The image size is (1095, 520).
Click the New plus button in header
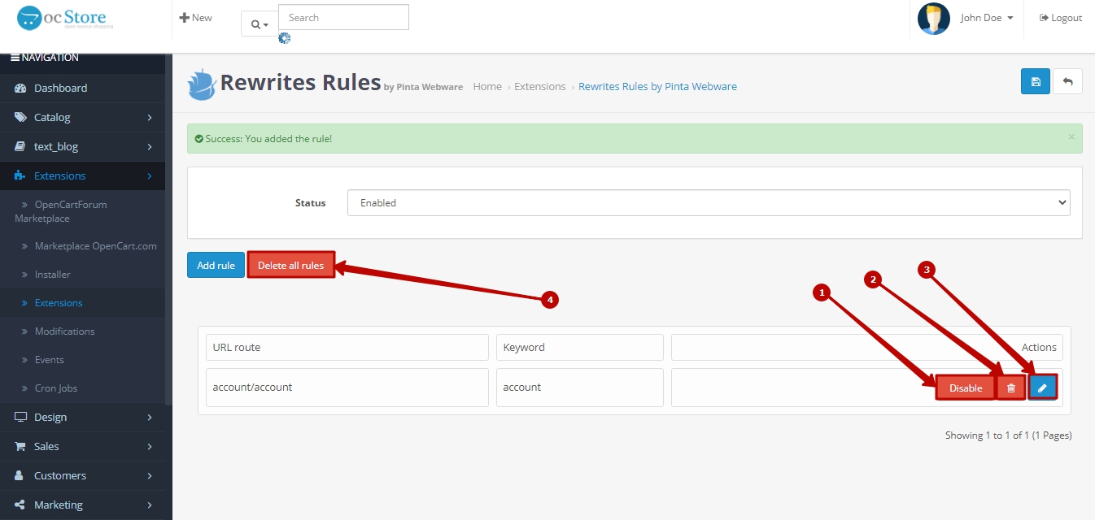pos(196,18)
